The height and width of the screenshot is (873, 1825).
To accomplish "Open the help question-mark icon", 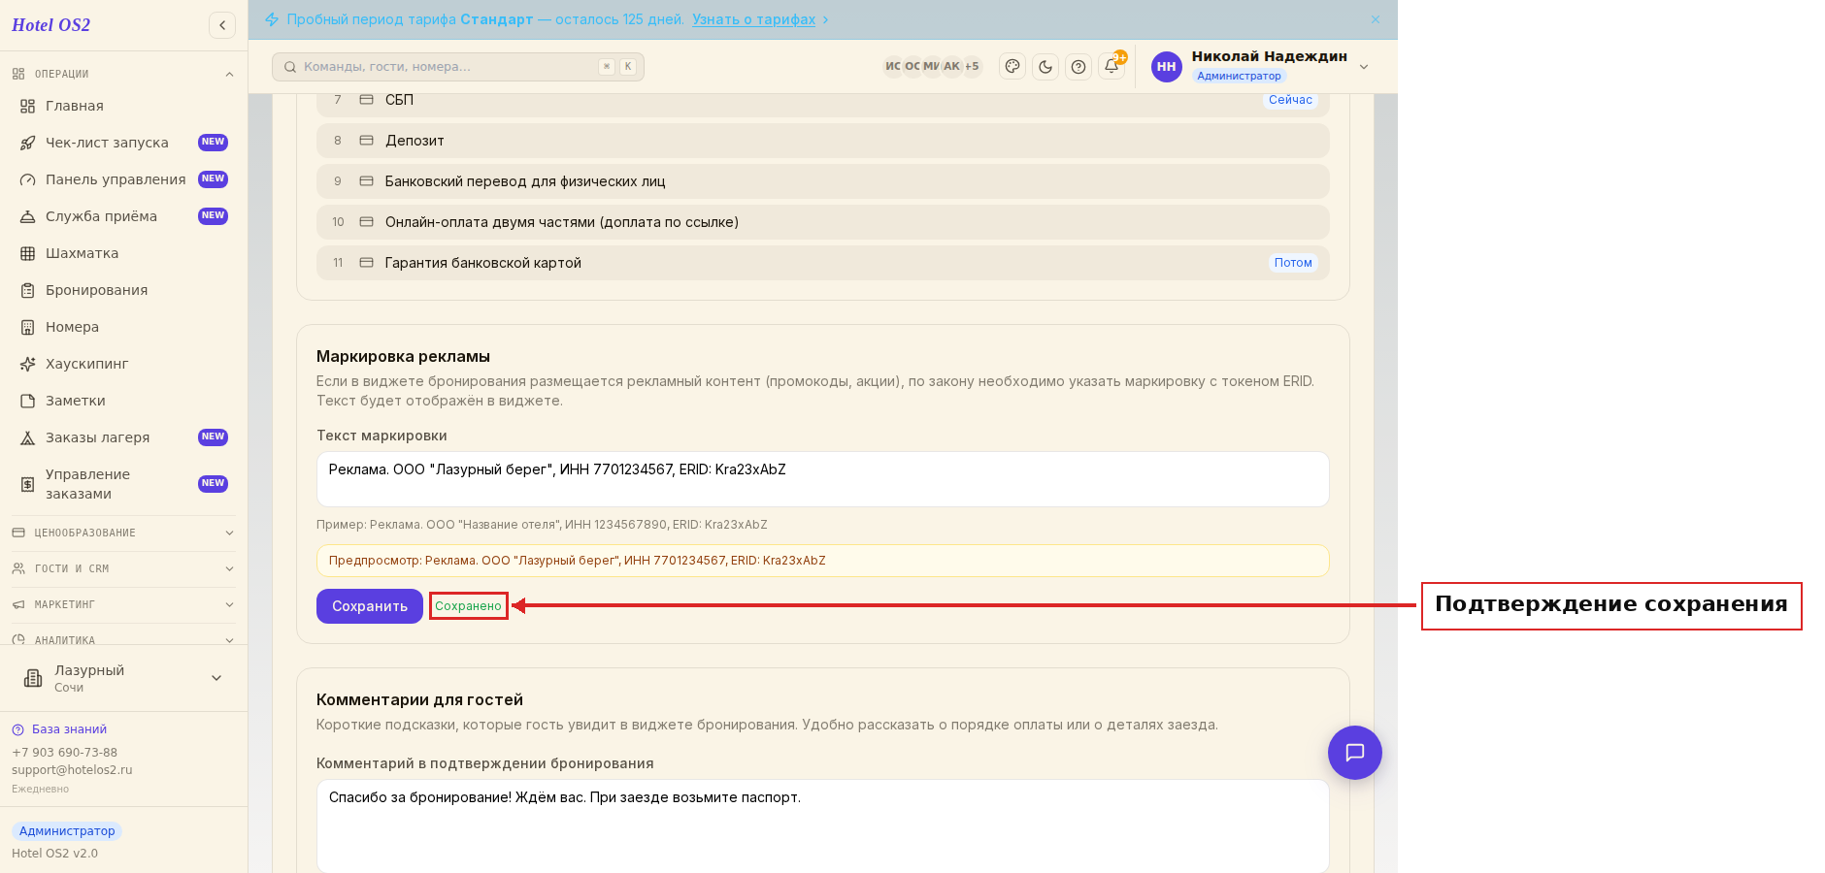I will (1078, 67).
